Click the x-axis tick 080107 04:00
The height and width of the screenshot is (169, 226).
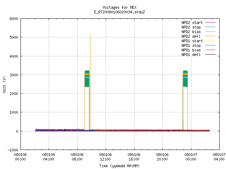[x=219, y=157]
